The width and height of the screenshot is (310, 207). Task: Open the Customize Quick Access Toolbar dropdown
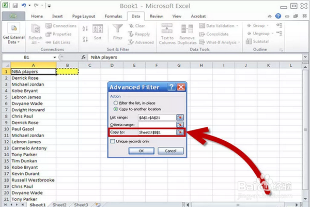coord(49,6)
